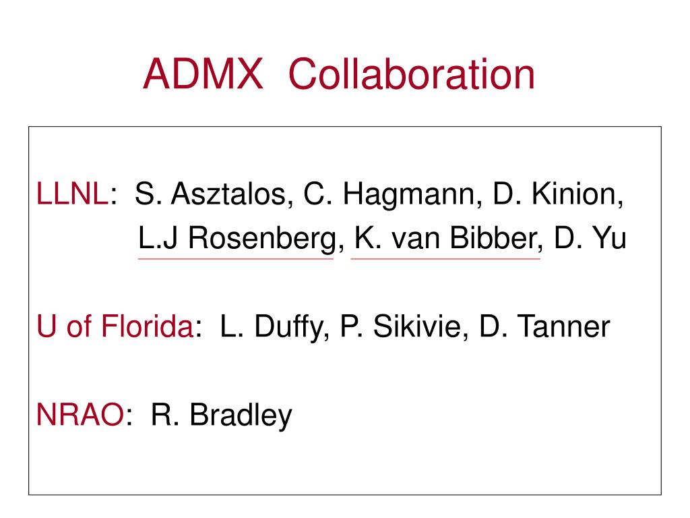Screen dimensions: 690x518
Task: Click the ADMX Collaboration title
Action: click(339, 74)
